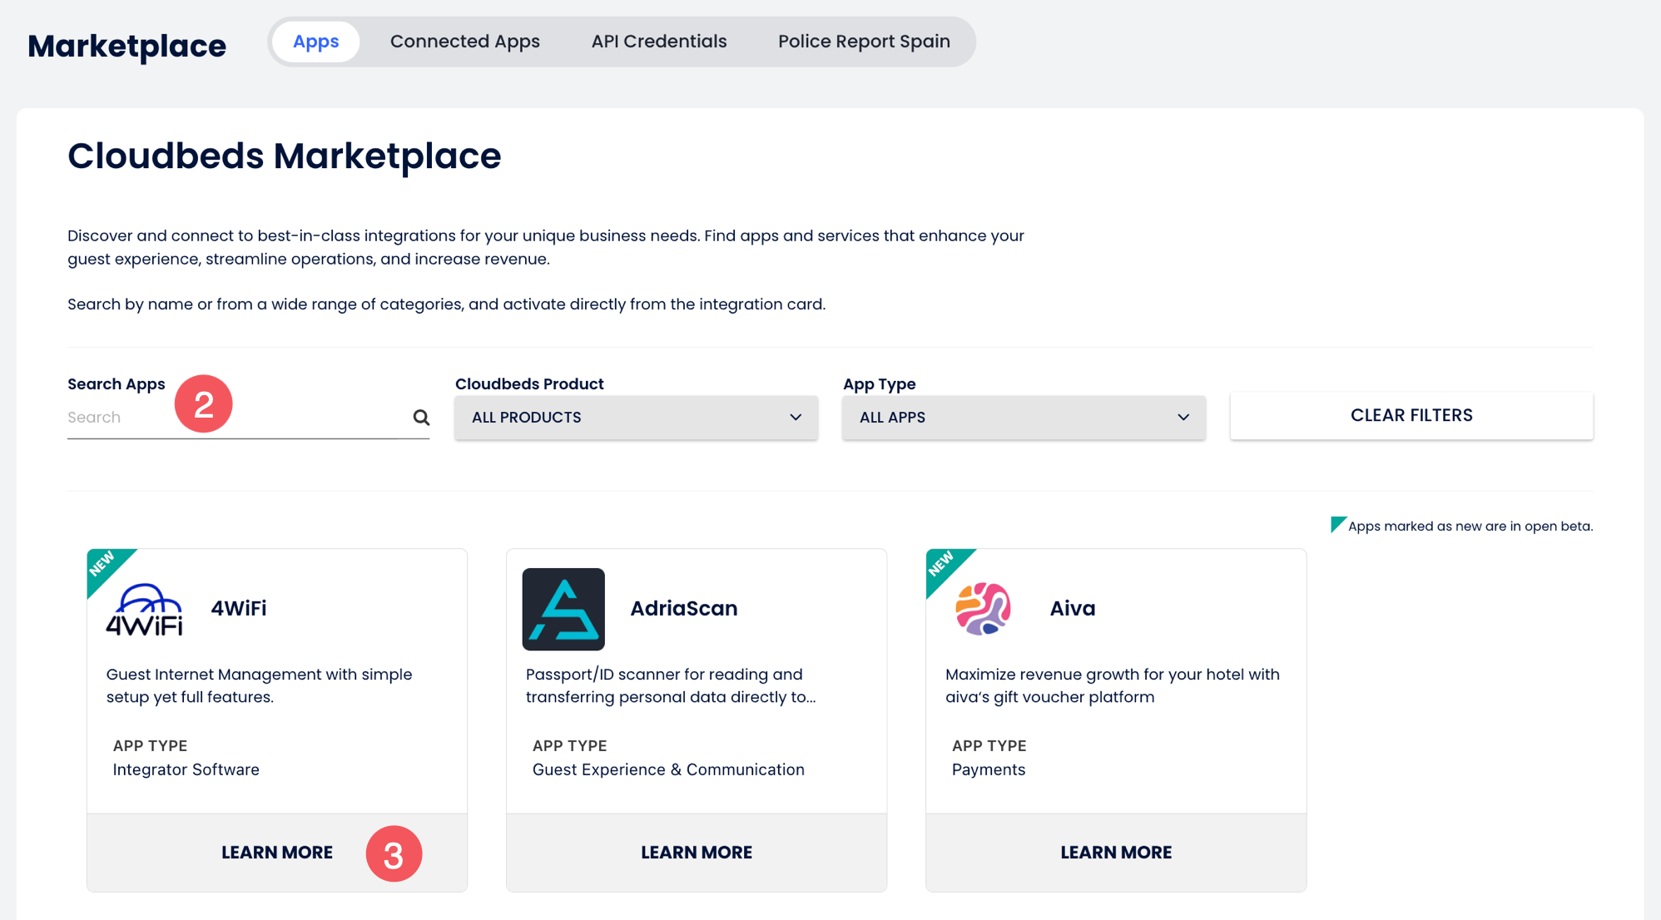
Task: Open the Cloudbeds Product dropdown
Action: click(x=636, y=418)
